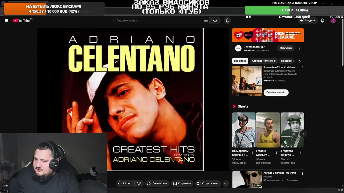Click the youtupe channel name
The width and height of the screenshot is (344, 193).
coord(268,177)
